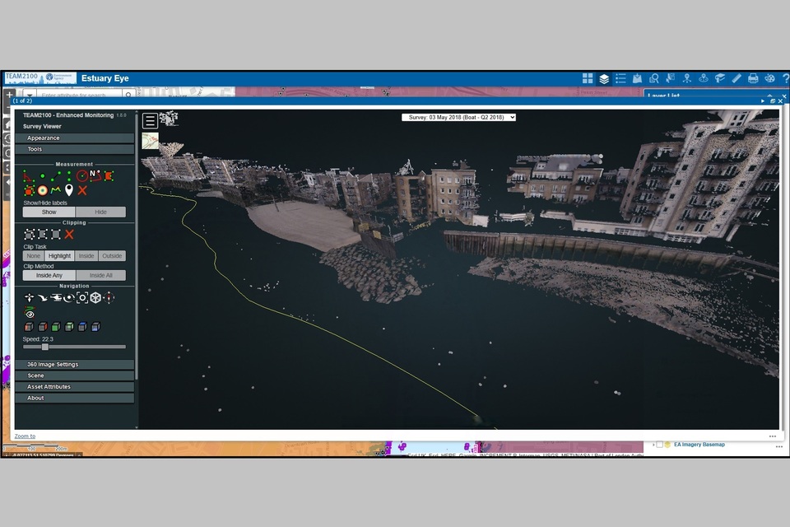This screenshot has width=790, height=527.
Task: Open the ruler Measurement widget in header
Action: pos(737,79)
